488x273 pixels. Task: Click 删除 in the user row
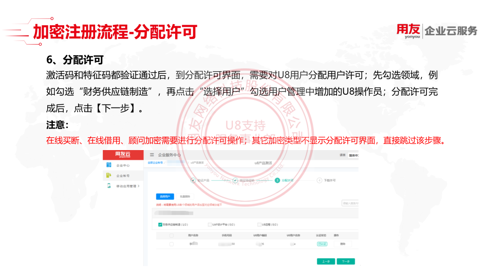(343, 244)
